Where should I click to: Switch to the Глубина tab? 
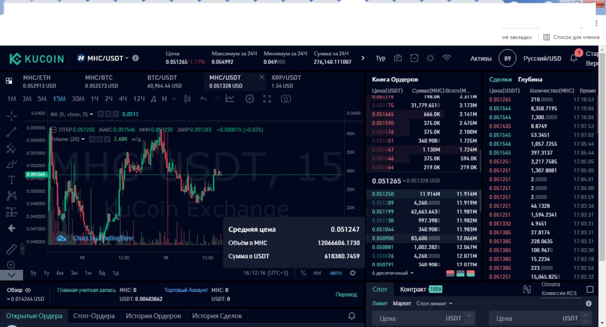[530, 80]
